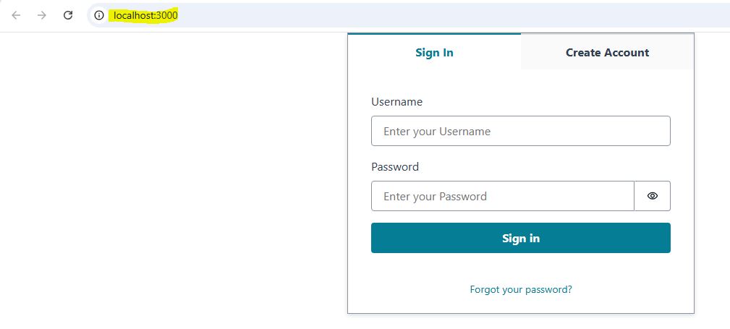Follow the Forgot your password link

click(521, 289)
